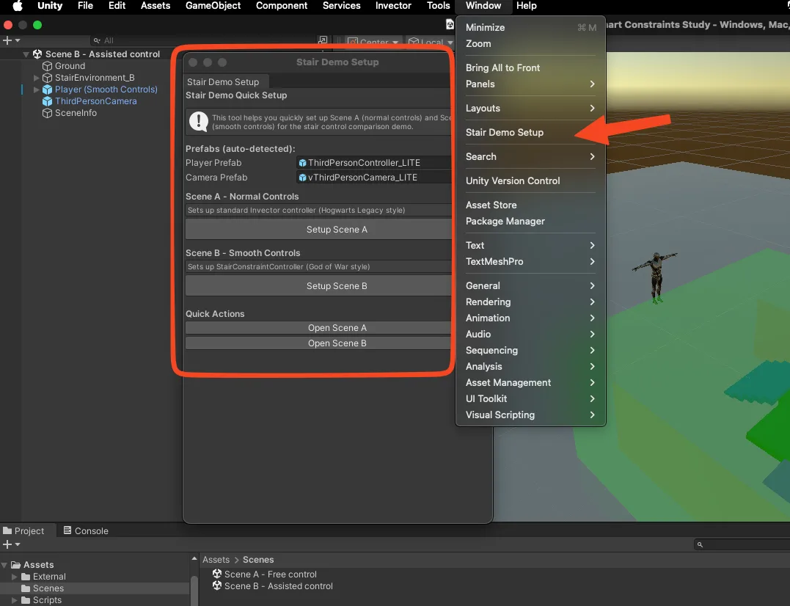The height and width of the screenshot is (606, 790).
Task: Choose Stair Demo Setup from Window menu
Action: point(530,133)
